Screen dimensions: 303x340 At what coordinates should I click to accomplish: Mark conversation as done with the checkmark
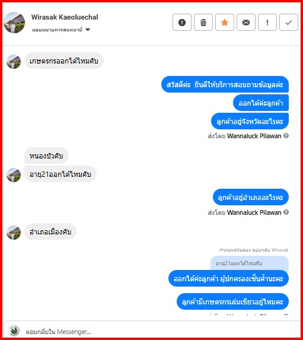click(x=289, y=23)
